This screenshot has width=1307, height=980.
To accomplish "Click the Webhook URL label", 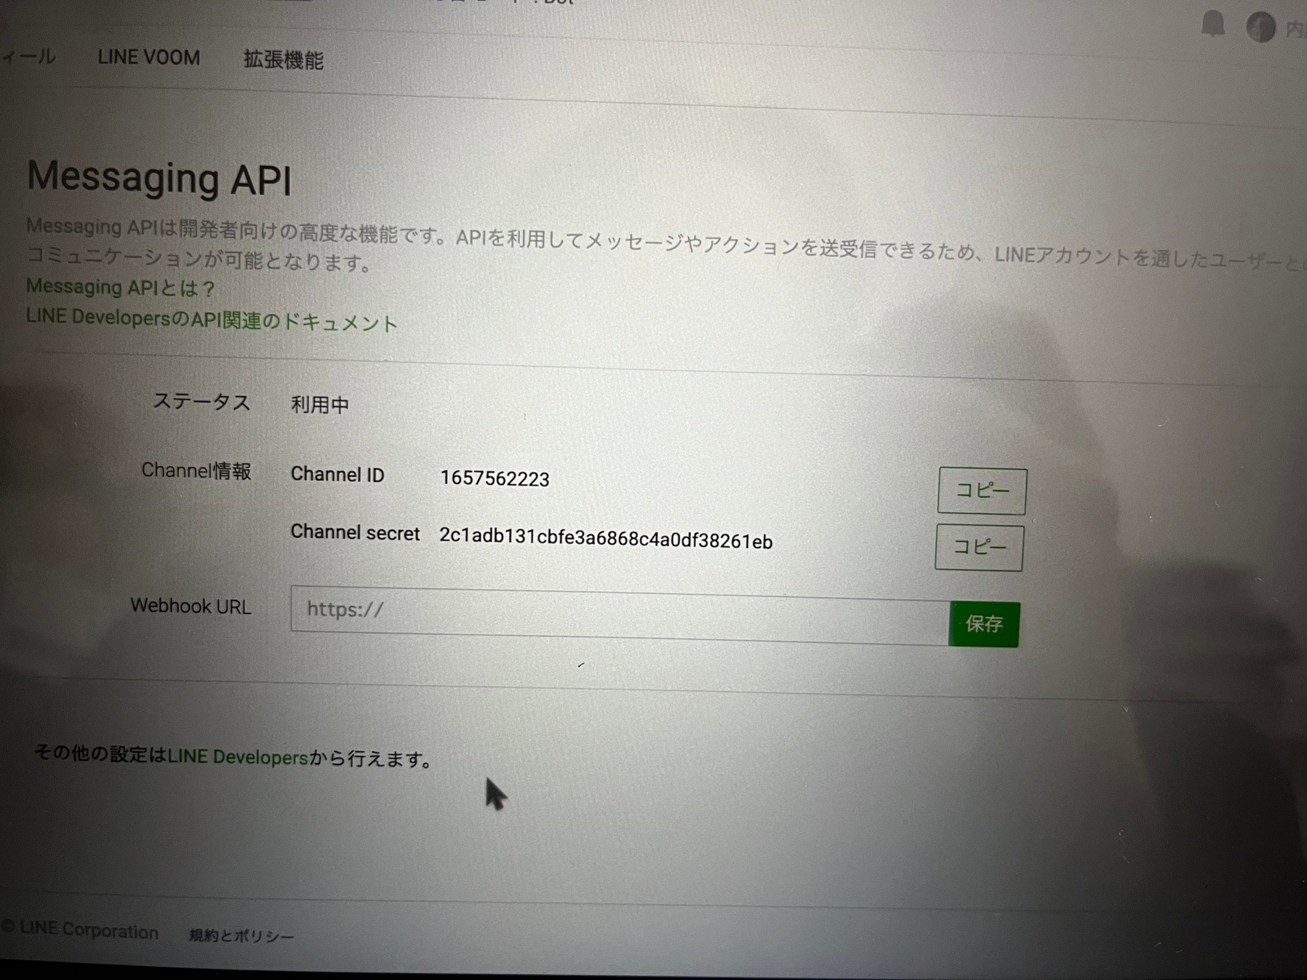I will 191,606.
